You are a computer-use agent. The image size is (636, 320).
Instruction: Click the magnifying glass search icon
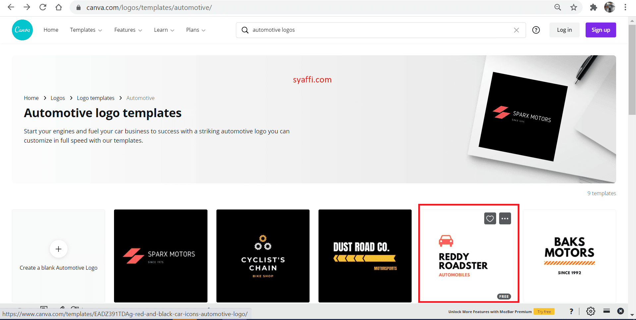pos(245,30)
